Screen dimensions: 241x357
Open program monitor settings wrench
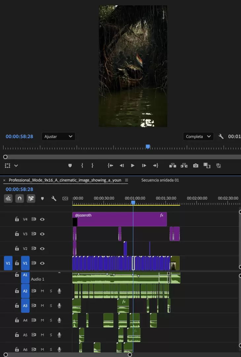point(221,137)
